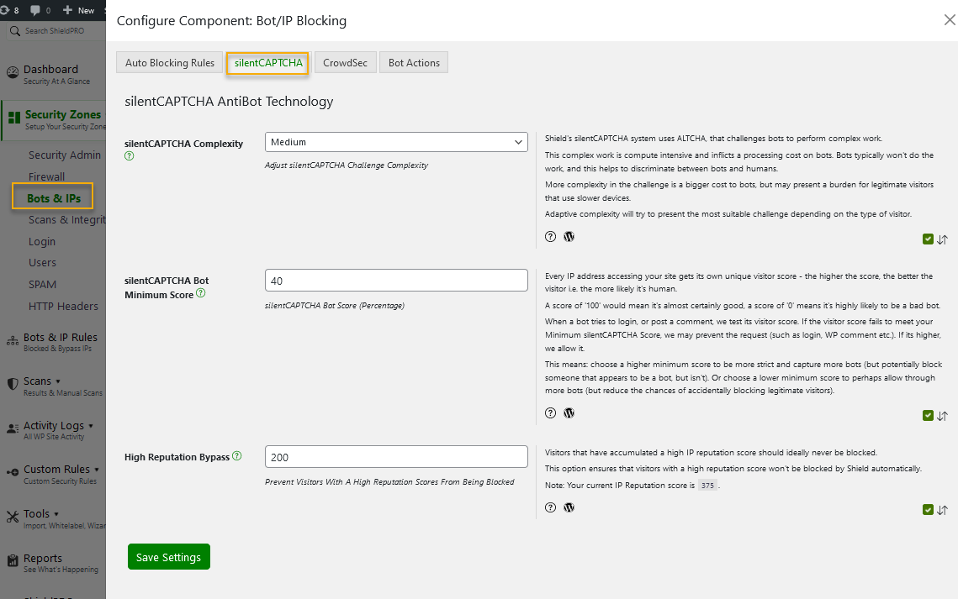This screenshot has width=958, height=599.
Task: Click the Save Settings button
Action: 168,557
